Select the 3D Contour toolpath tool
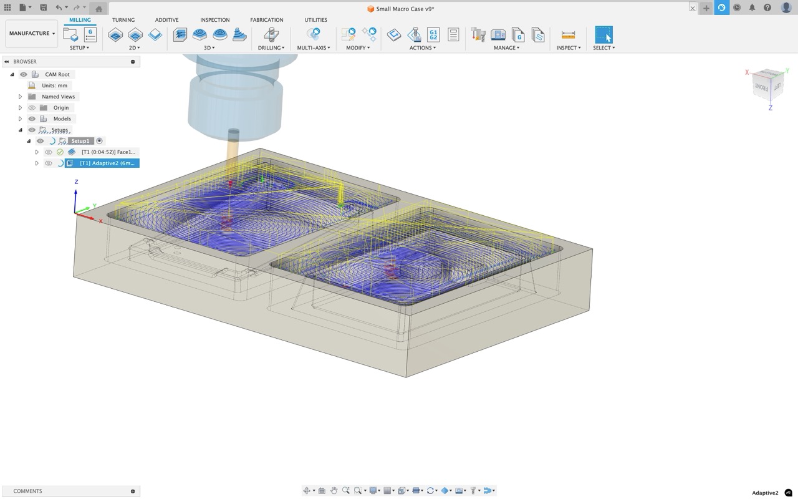Image resolution: width=798 pixels, height=499 pixels. pyautogui.click(x=239, y=35)
